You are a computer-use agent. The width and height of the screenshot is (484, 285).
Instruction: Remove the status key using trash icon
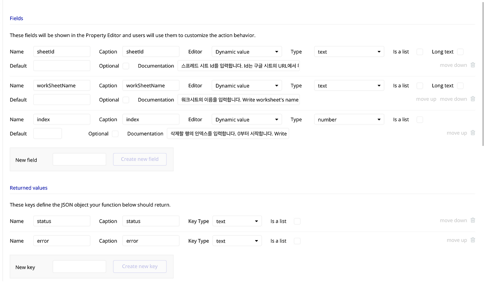[473, 220]
